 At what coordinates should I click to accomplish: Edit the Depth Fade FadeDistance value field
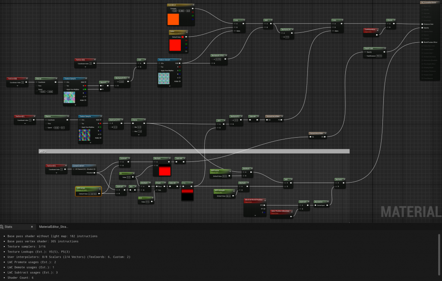(379, 56)
